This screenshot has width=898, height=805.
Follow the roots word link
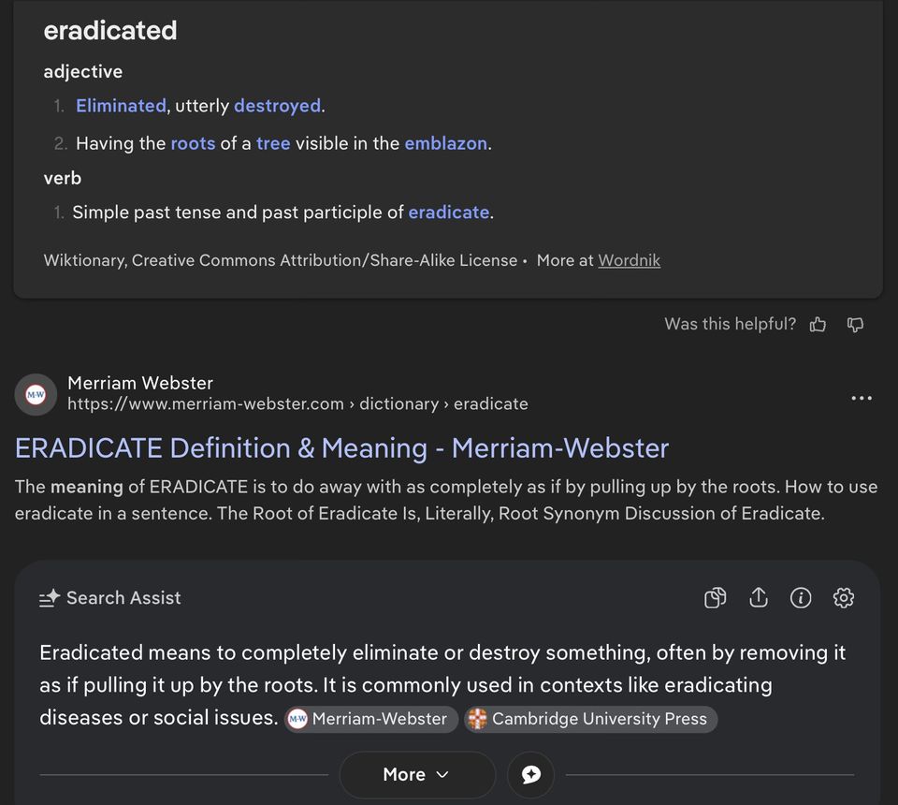point(193,143)
